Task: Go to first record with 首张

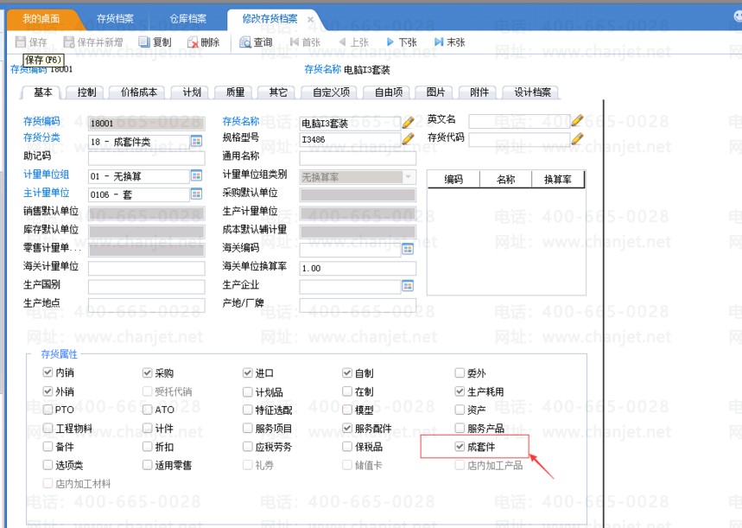Action: [x=305, y=42]
